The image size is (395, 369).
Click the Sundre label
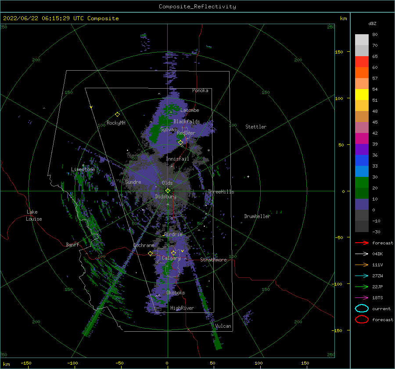coord(133,182)
